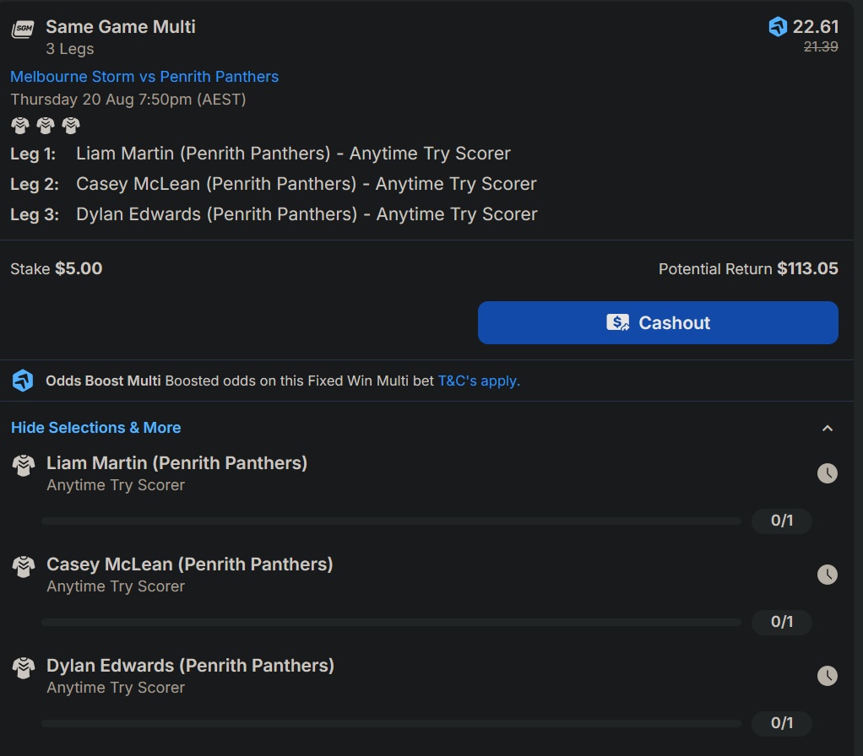Click jersey icon next to Dylan Edwards selection

24,668
